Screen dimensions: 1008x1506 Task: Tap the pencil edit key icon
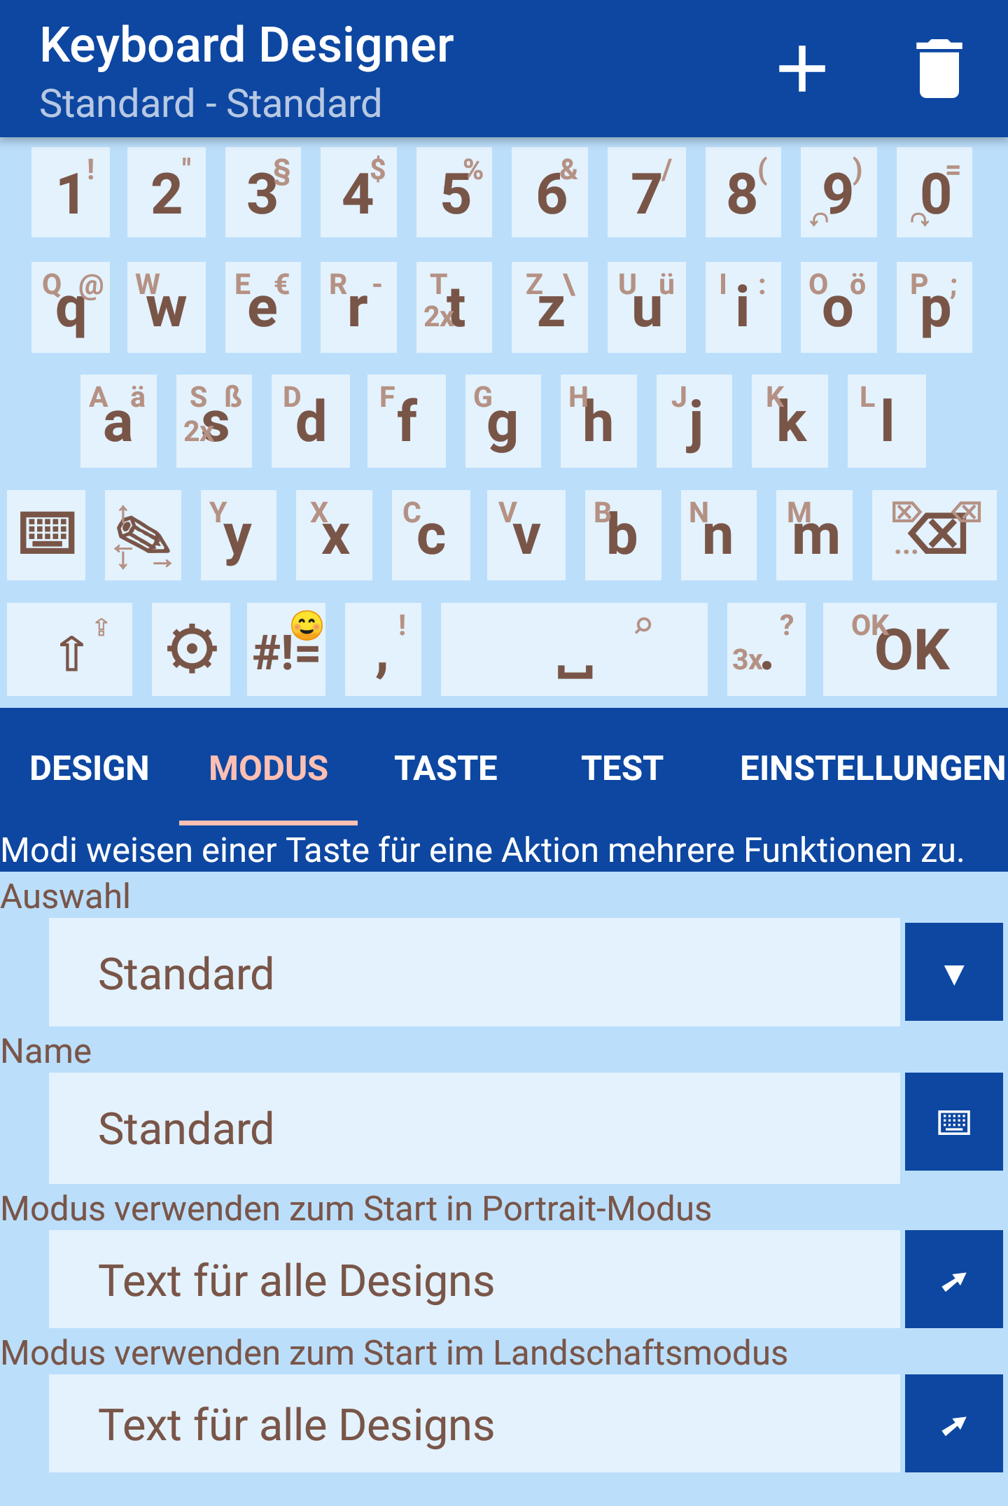click(143, 536)
